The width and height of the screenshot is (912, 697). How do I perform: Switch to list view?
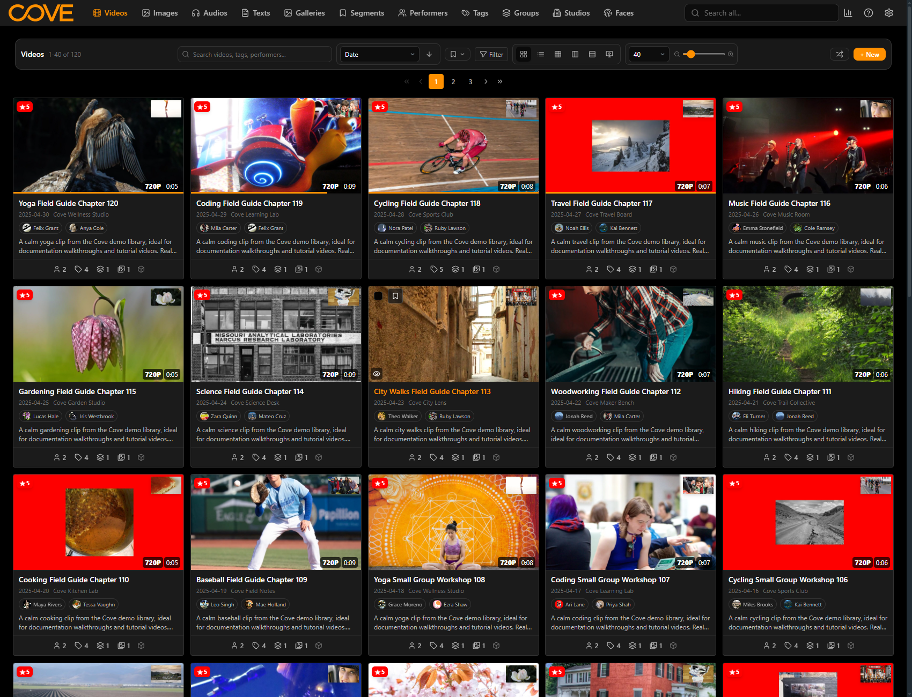point(541,54)
